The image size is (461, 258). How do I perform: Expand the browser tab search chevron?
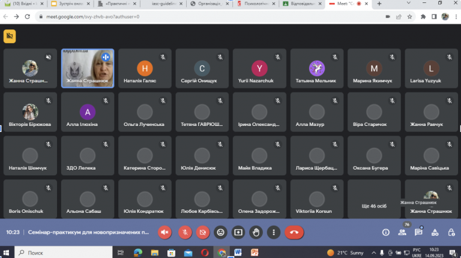(408, 3)
